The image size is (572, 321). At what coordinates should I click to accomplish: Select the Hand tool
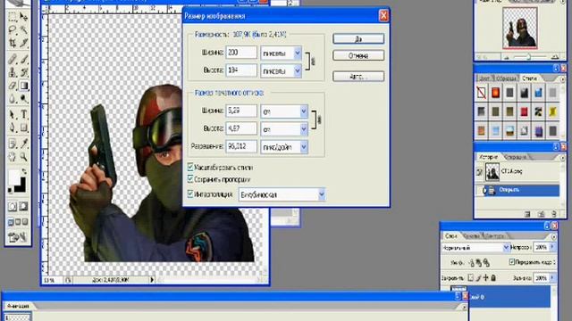[x=12, y=157]
